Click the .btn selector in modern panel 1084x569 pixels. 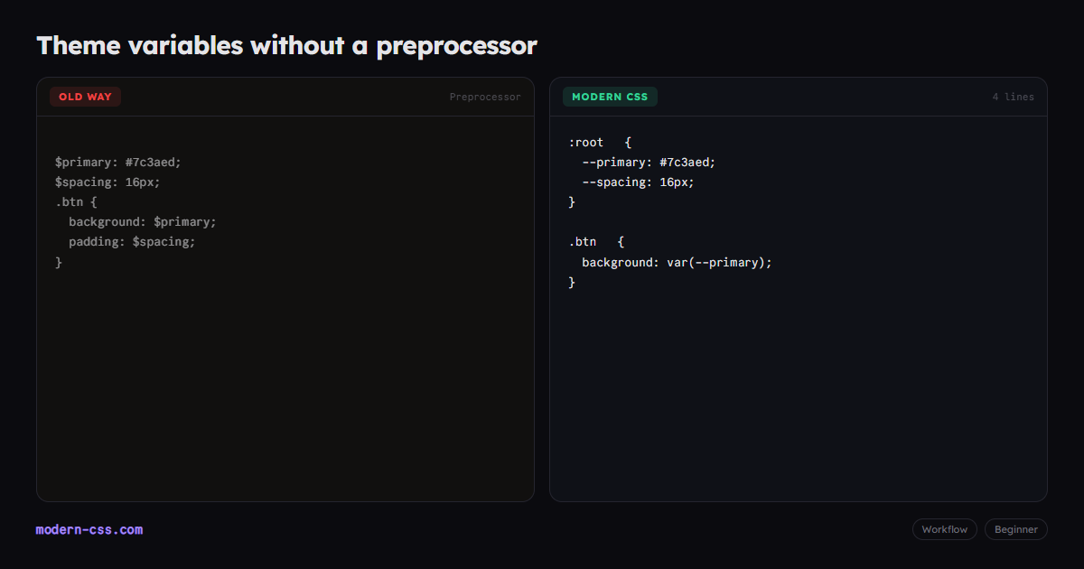[x=596, y=242]
